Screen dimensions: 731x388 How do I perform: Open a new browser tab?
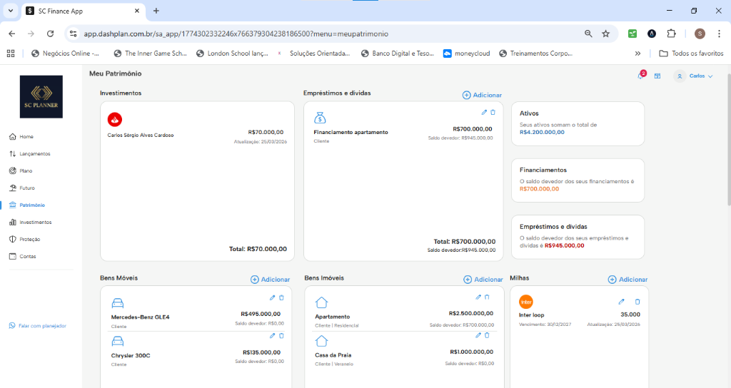pyautogui.click(x=156, y=11)
